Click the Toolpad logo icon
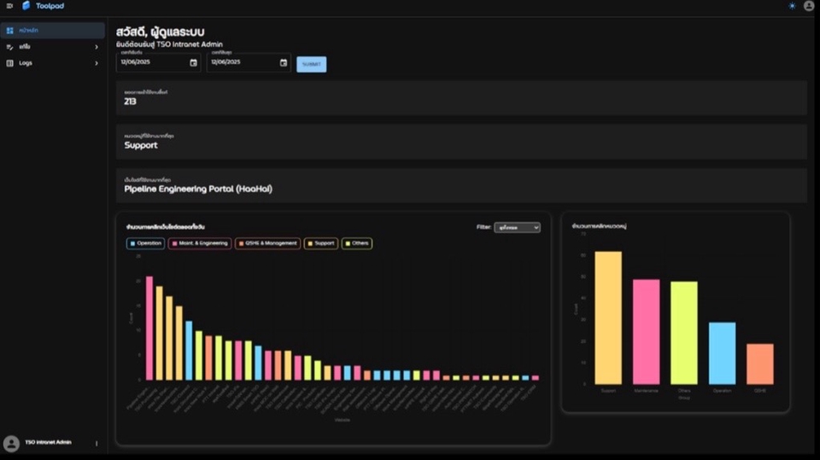The height and width of the screenshot is (460, 820). 26,6
